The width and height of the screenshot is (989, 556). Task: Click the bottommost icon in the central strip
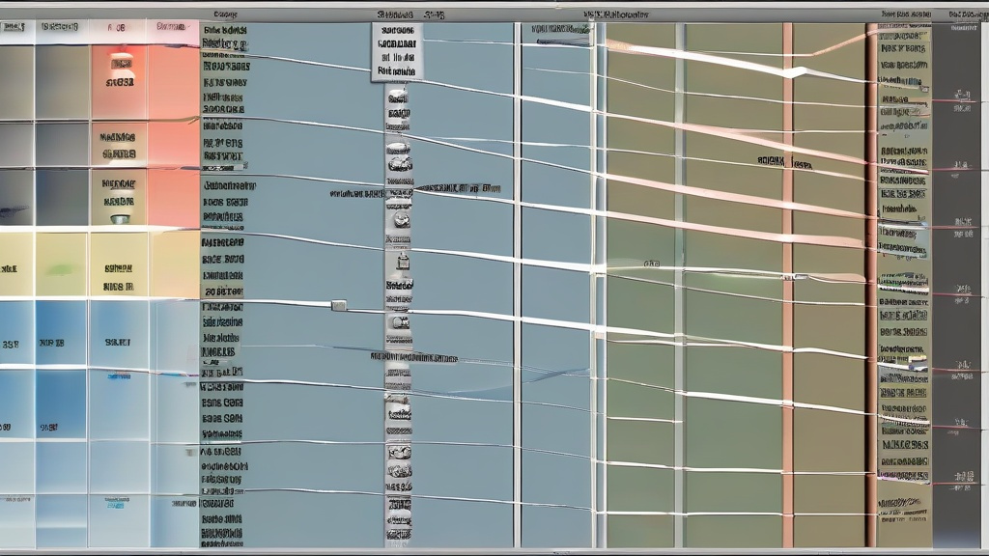[398, 530]
